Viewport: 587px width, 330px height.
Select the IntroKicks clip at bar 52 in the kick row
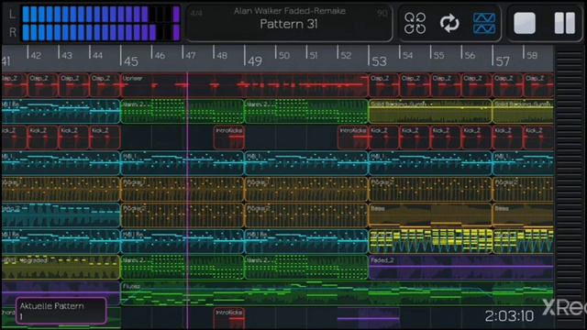(x=353, y=137)
